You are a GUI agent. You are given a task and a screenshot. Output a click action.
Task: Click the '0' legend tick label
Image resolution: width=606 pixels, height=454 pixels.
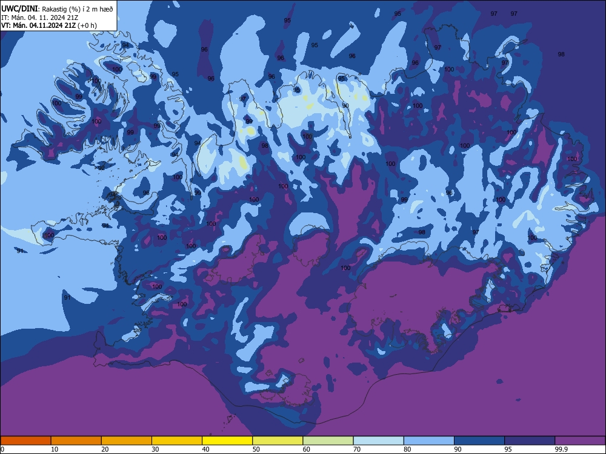pos(2,449)
